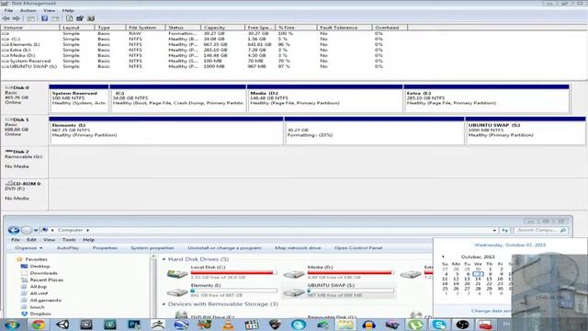588x331 pixels.
Task: Click the Back button in Computer window
Action: (x=14, y=230)
